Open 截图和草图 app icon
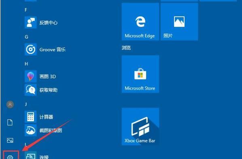242x159 pixels. pos(31,130)
